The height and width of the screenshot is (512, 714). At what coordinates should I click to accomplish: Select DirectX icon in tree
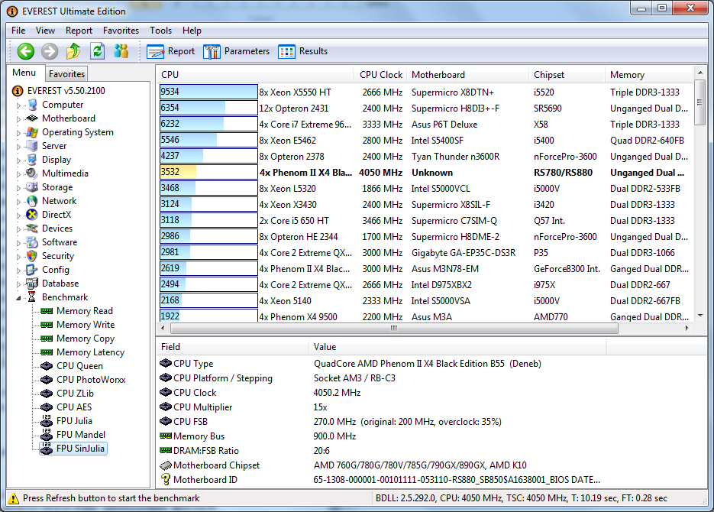(32, 215)
